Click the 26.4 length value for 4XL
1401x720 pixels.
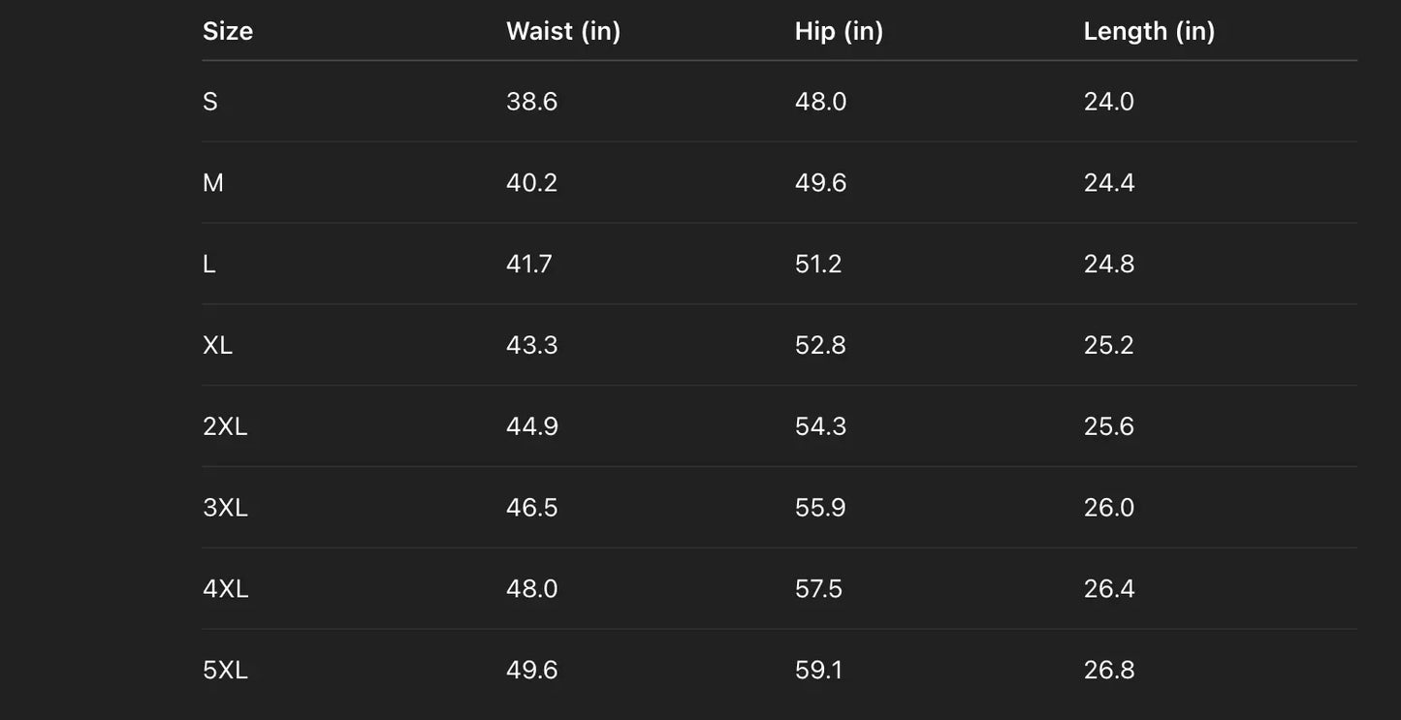point(1109,589)
